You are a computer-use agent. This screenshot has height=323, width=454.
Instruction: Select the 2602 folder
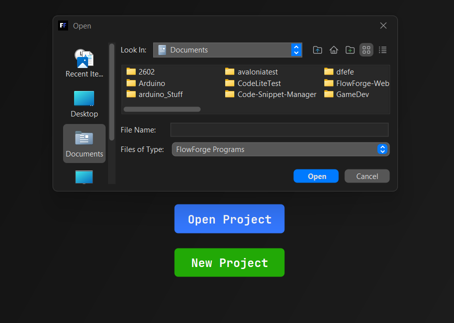[x=141, y=71]
